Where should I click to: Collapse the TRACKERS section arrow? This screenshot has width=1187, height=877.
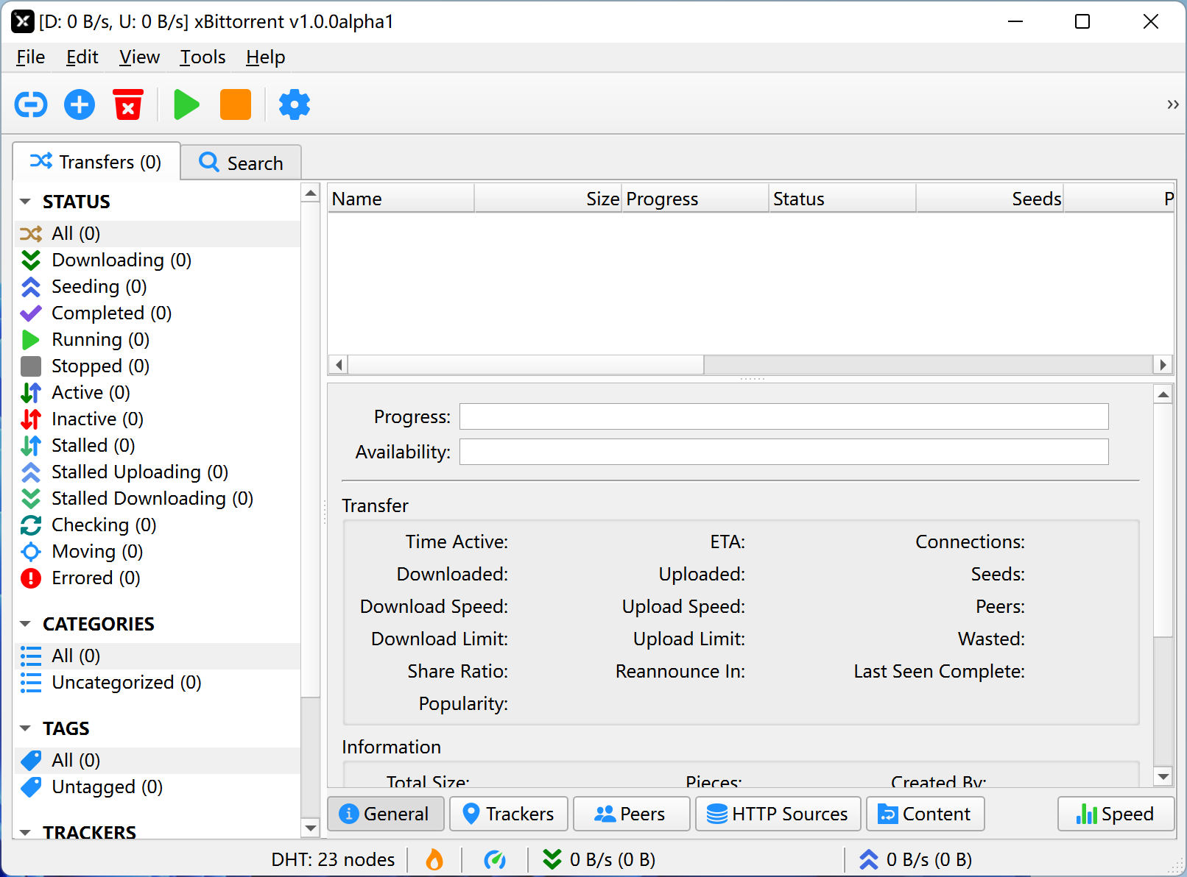point(26,833)
